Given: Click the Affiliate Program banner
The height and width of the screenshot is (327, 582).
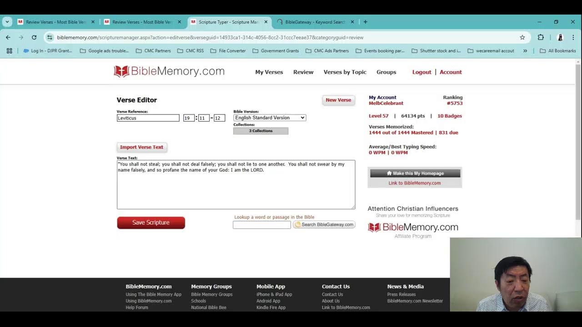Looking at the screenshot, I should click(413, 223).
